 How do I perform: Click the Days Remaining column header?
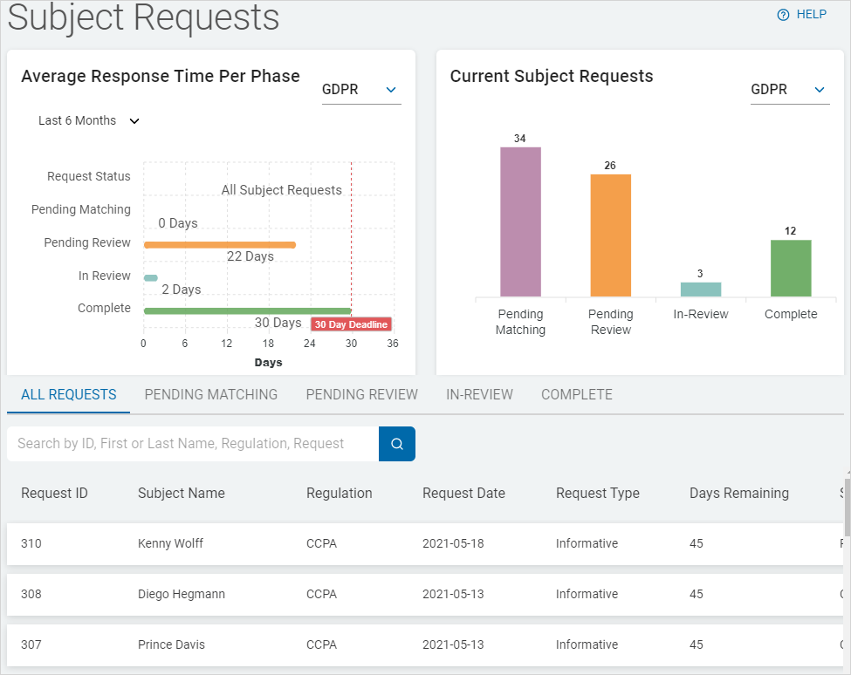click(x=738, y=494)
